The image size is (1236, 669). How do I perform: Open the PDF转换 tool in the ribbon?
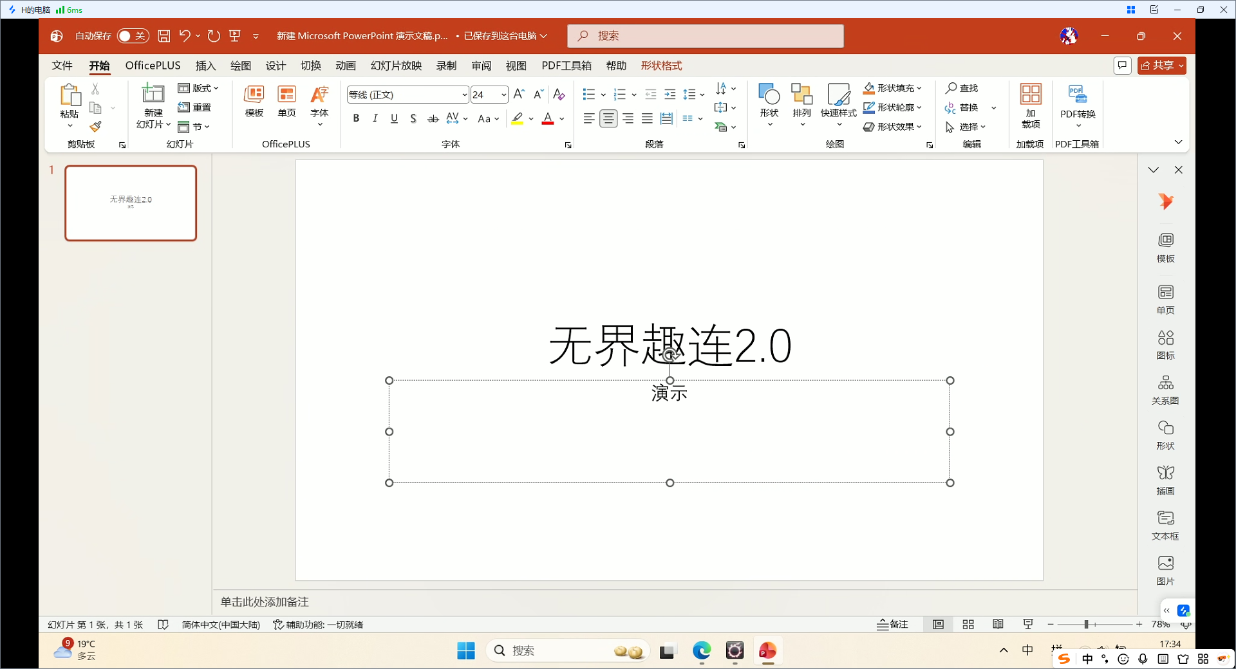1078,103
